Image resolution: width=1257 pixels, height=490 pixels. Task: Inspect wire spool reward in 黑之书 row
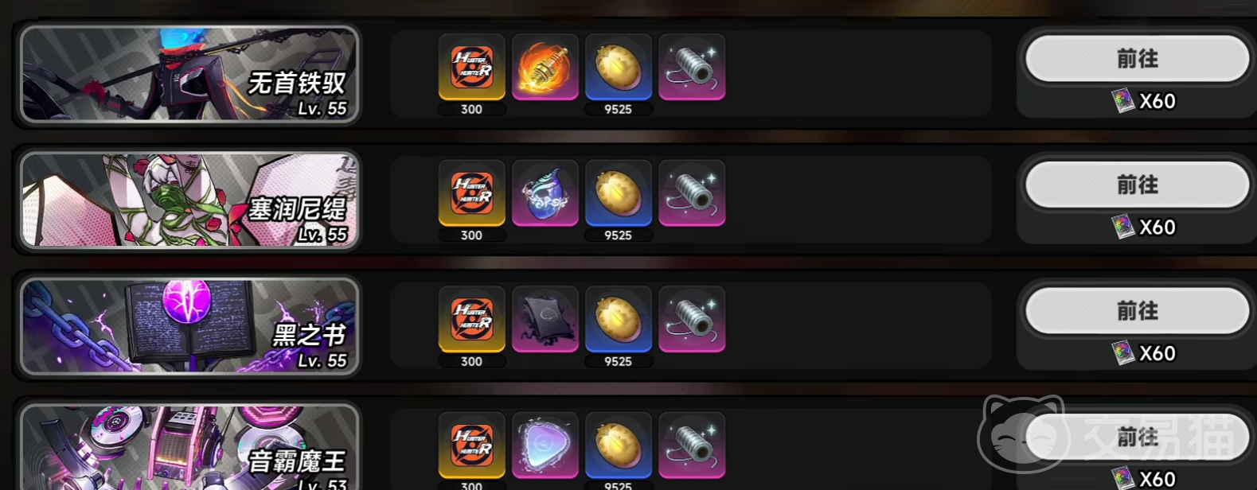[x=692, y=319]
